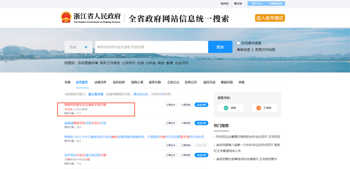Select the 法规文件 tab
Screen dimensions: 350x169
(100, 82)
